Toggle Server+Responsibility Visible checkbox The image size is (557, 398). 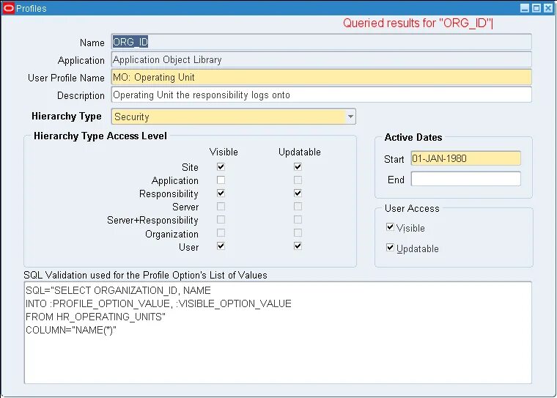(x=221, y=220)
